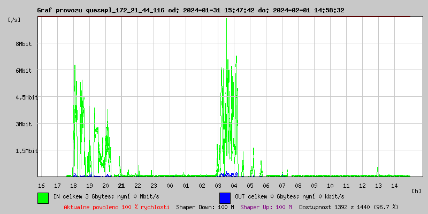Click the green IN legend color swatch
This screenshot has height=214, width=428.
click(43, 198)
